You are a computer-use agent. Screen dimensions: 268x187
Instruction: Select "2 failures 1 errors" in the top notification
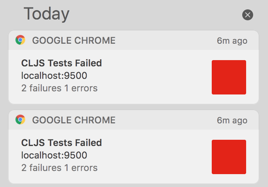59,88
